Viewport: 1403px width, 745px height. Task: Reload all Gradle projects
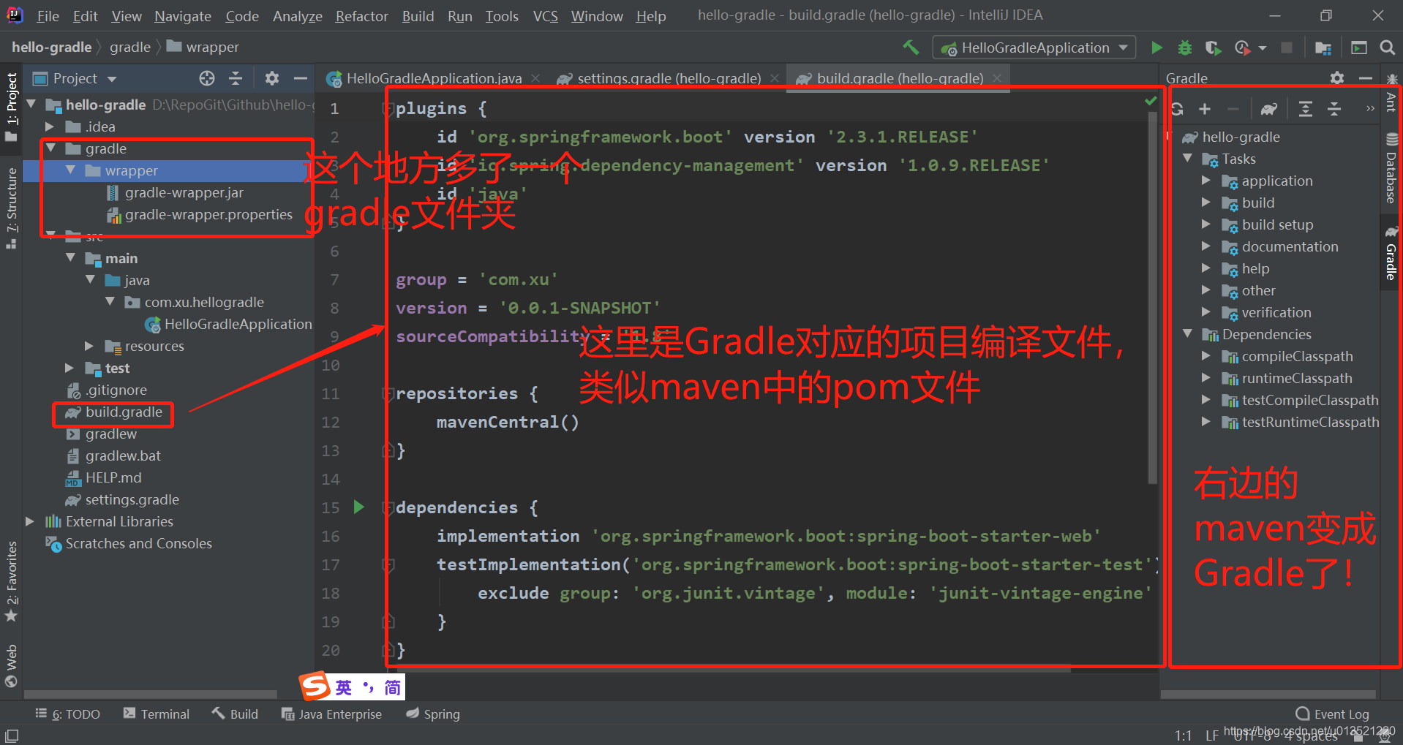(x=1177, y=109)
